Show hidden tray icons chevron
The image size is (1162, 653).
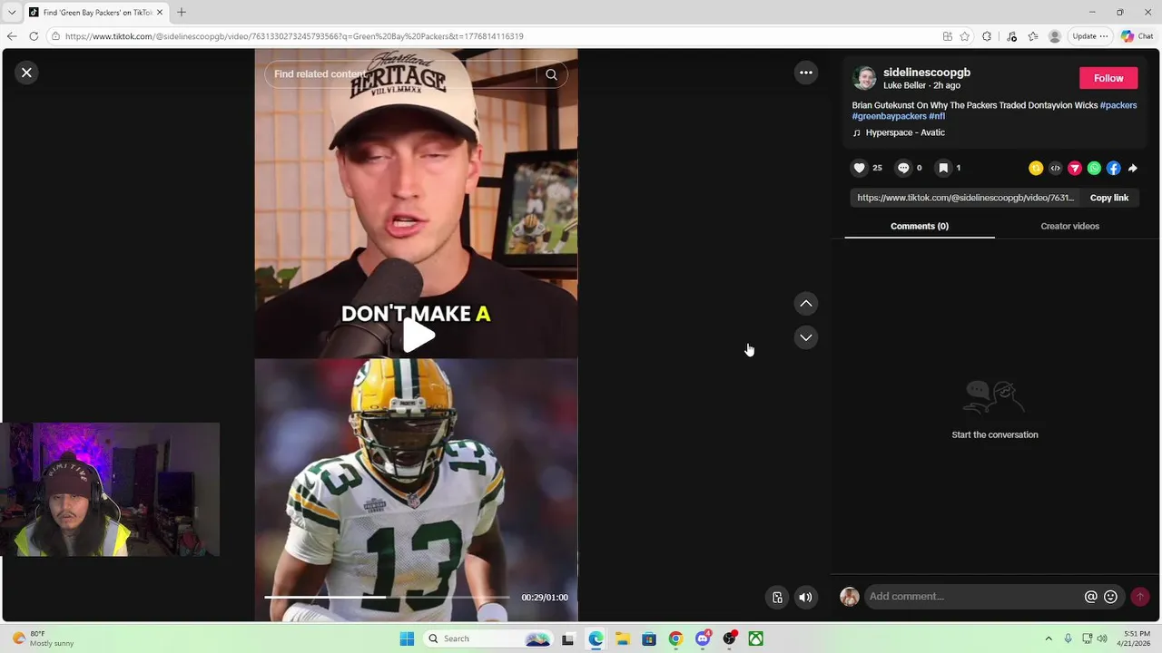point(1049,638)
